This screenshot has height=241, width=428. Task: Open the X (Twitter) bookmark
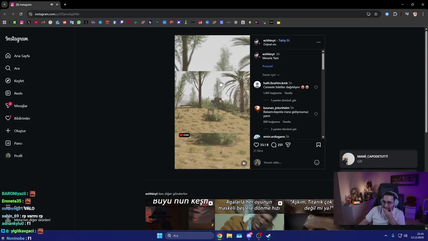[29, 22]
